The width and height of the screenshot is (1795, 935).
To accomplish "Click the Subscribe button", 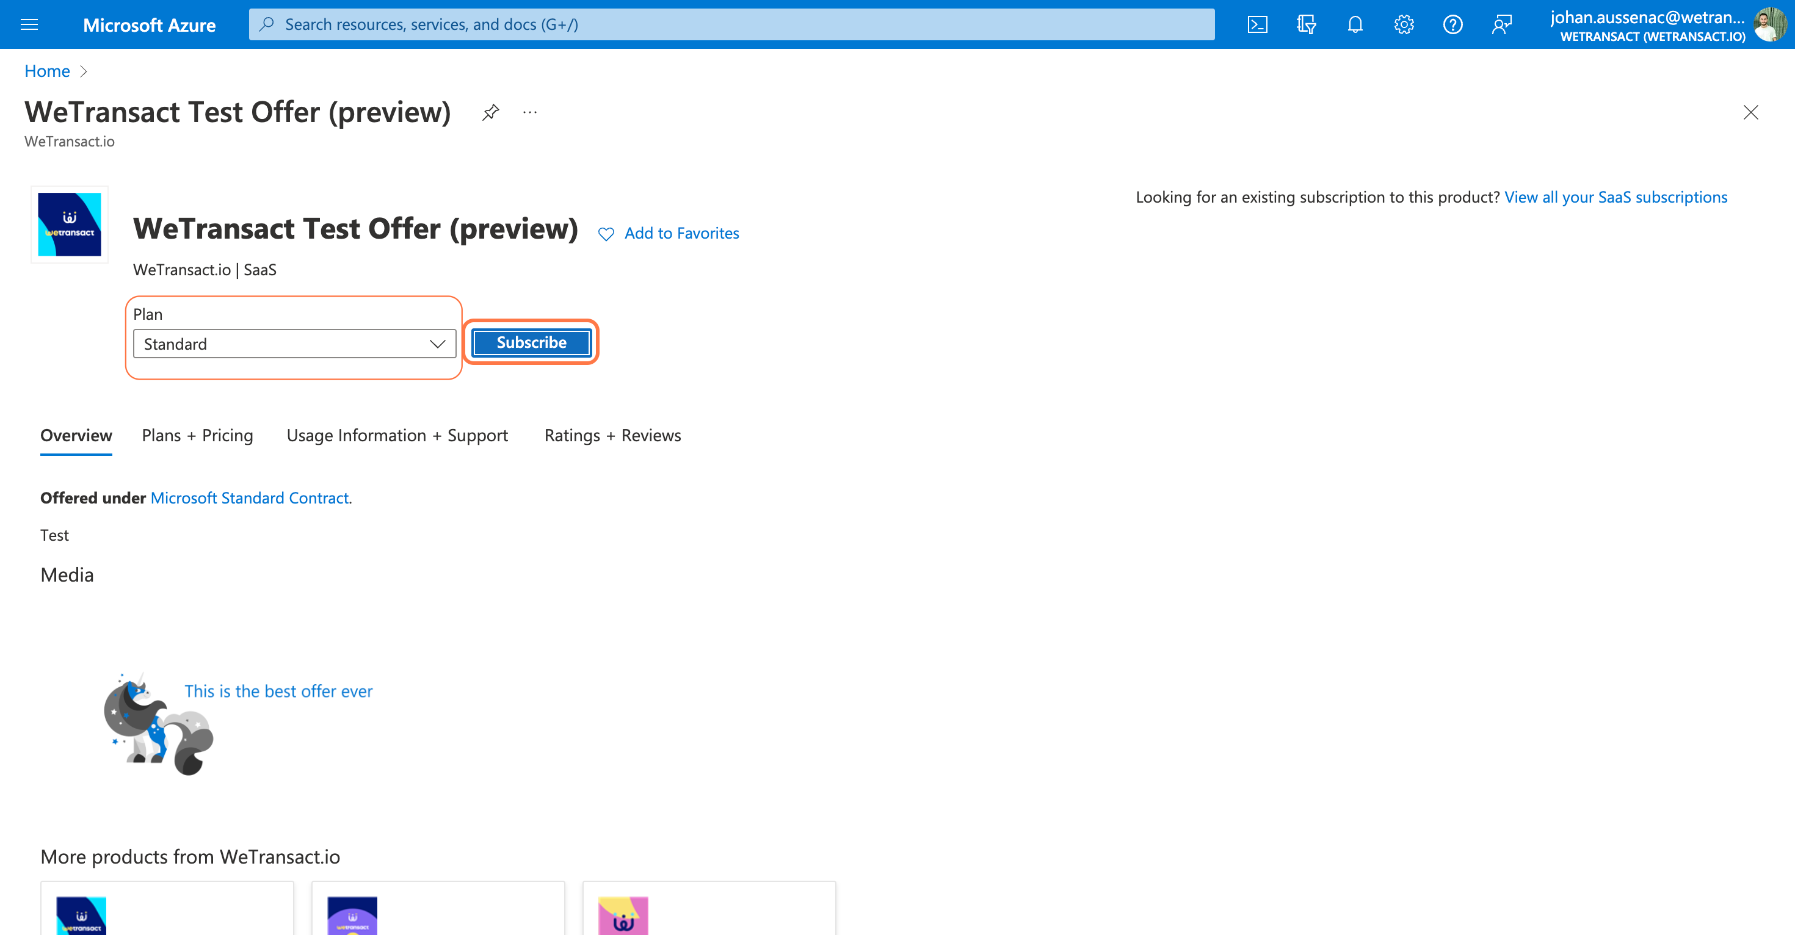I will 531,342.
